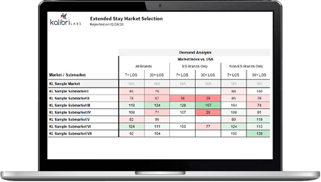
Task: Click Submarket VI ES Brands 7+ LOS value 100
Action: 183,127
